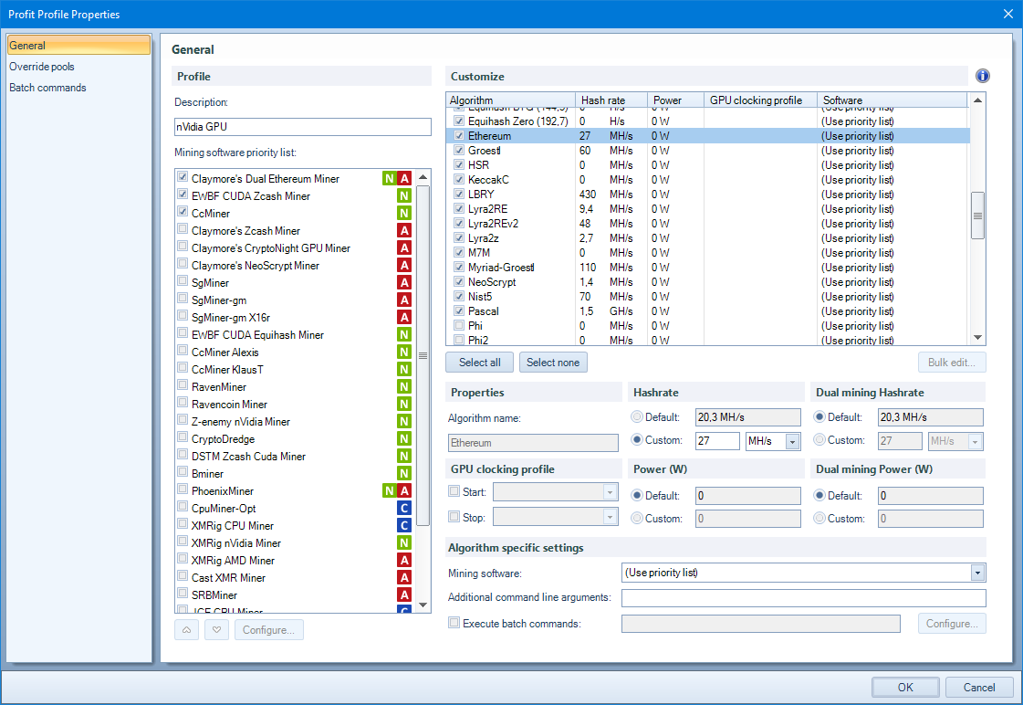Select the Myriad-Groestl algorithm row

pyautogui.click(x=708, y=267)
